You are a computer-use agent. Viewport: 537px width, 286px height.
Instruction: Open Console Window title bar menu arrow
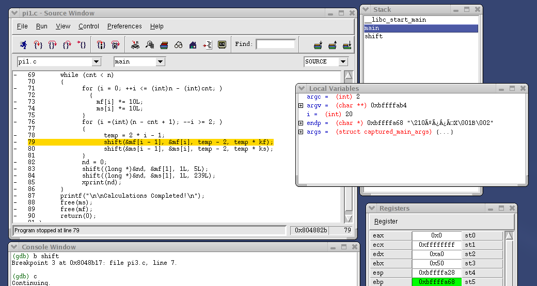(x=14, y=247)
